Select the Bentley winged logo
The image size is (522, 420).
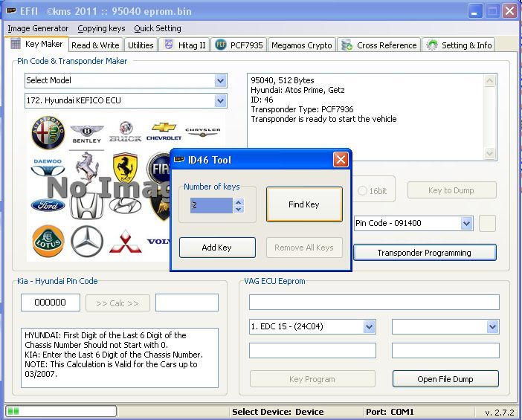pyautogui.click(x=87, y=135)
